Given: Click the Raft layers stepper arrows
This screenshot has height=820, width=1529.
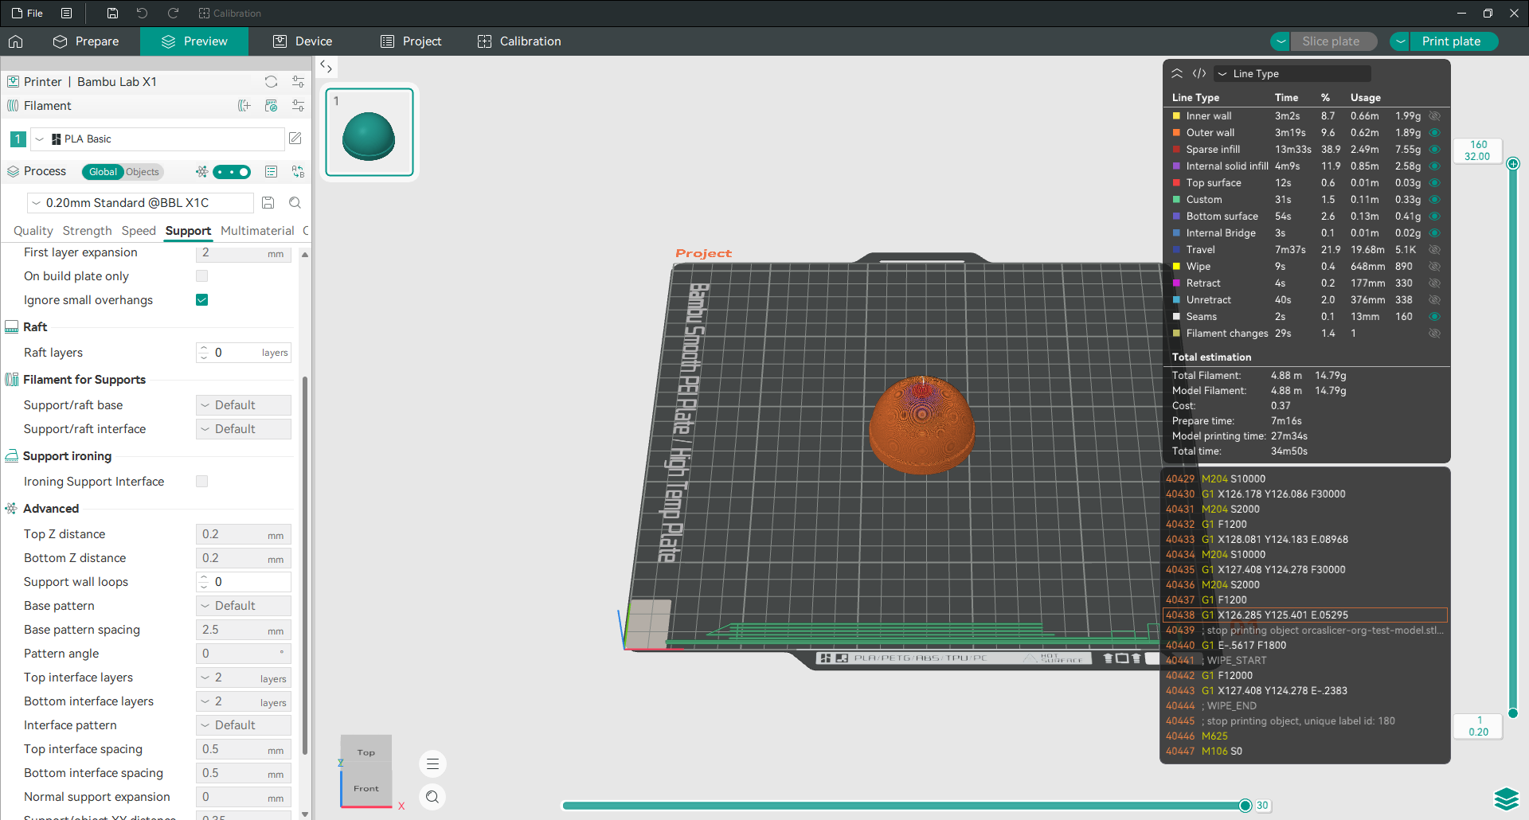Looking at the screenshot, I should 204,352.
